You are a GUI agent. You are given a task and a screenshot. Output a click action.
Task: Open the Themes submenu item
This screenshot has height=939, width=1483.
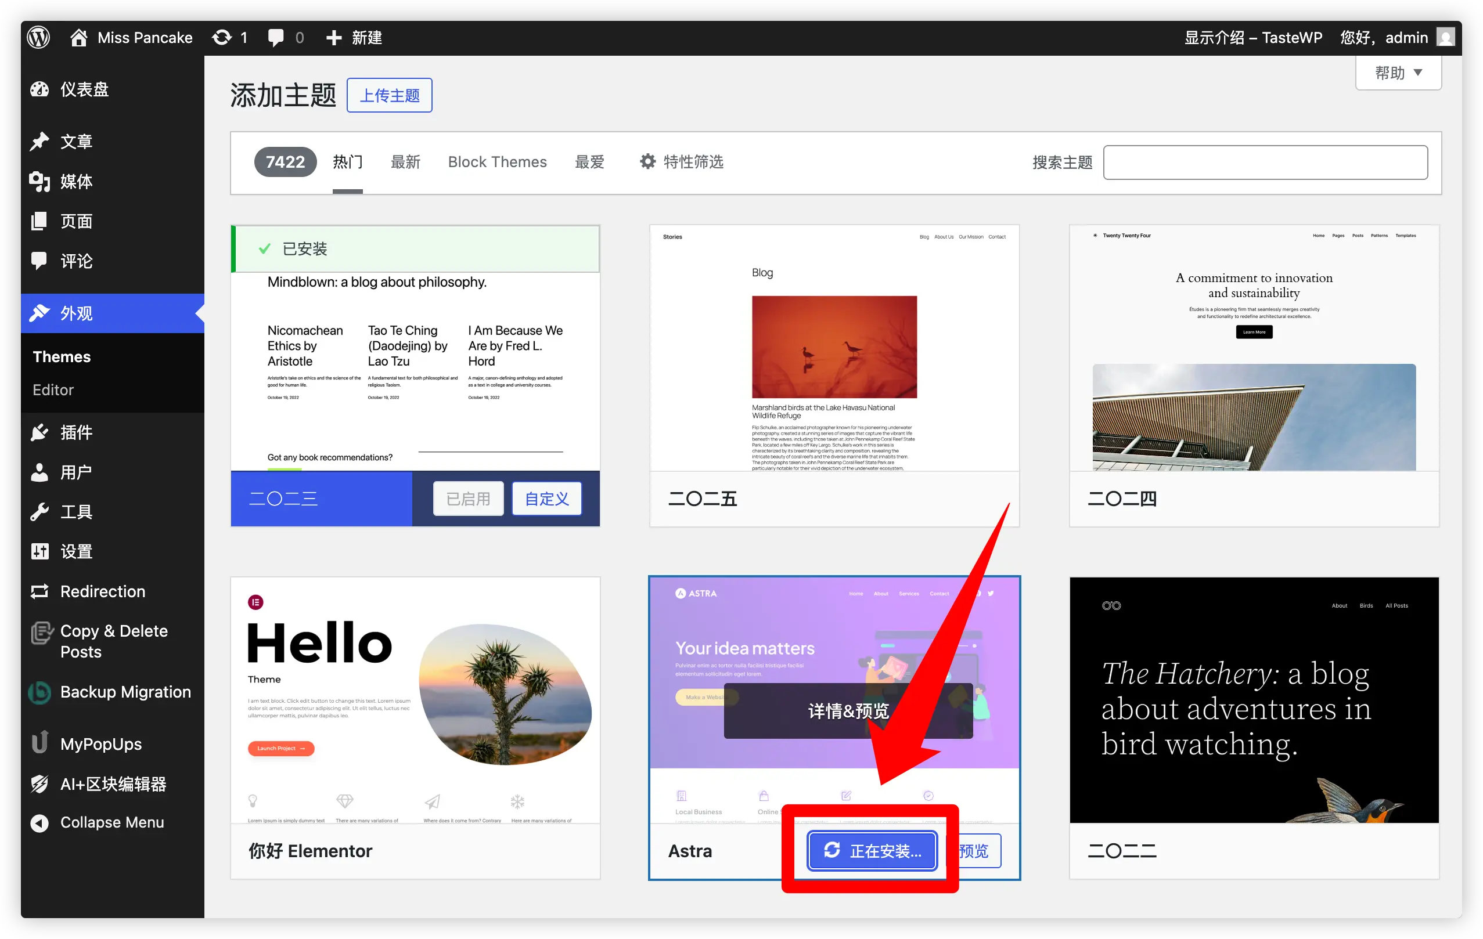pos(62,356)
